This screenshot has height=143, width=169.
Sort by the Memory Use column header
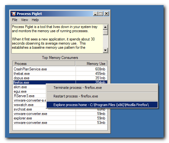(x=91, y=64)
